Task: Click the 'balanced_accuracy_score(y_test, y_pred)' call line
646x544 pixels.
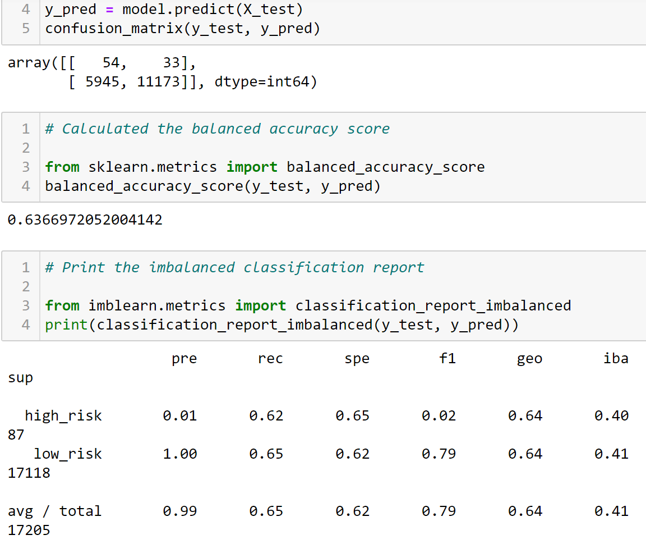Action: coord(213,186)
